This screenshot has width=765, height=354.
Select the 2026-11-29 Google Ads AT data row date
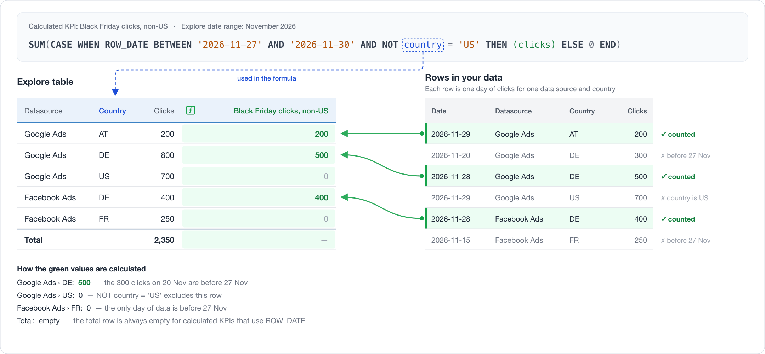click(450, 134)
